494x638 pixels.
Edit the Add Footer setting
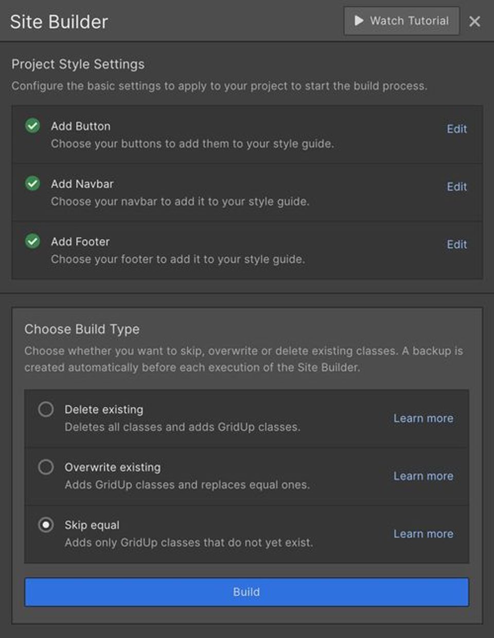pyautogui.click(x=456, y=244)
